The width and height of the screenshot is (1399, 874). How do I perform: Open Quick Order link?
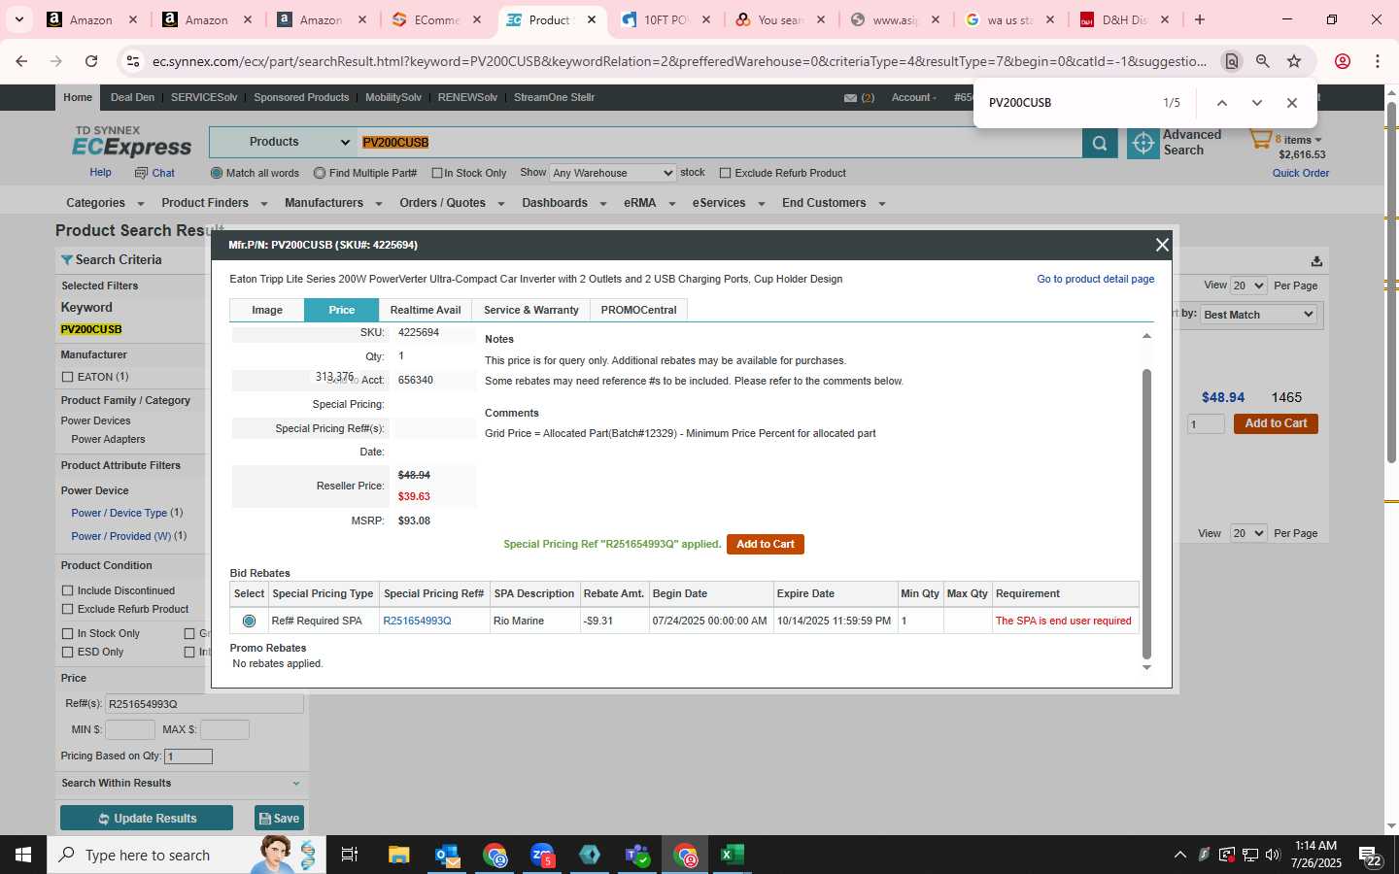point(1301,173)
